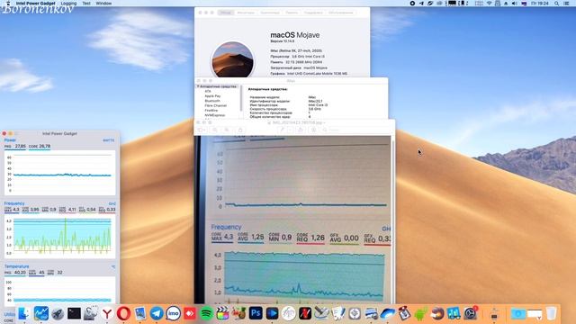This screenshot has height=324, width=576.
Task: Open the red Yandex Y browser icon
Action: (107, 314)
